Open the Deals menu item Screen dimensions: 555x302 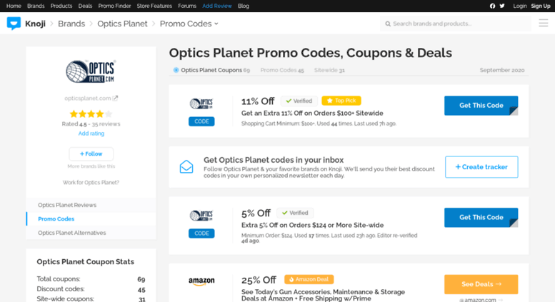pos(85,6)
